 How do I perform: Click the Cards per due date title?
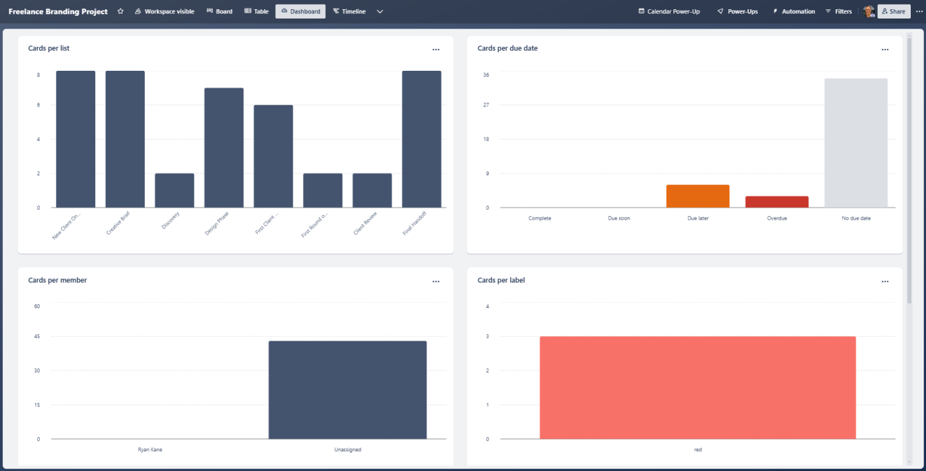[507, 48]
